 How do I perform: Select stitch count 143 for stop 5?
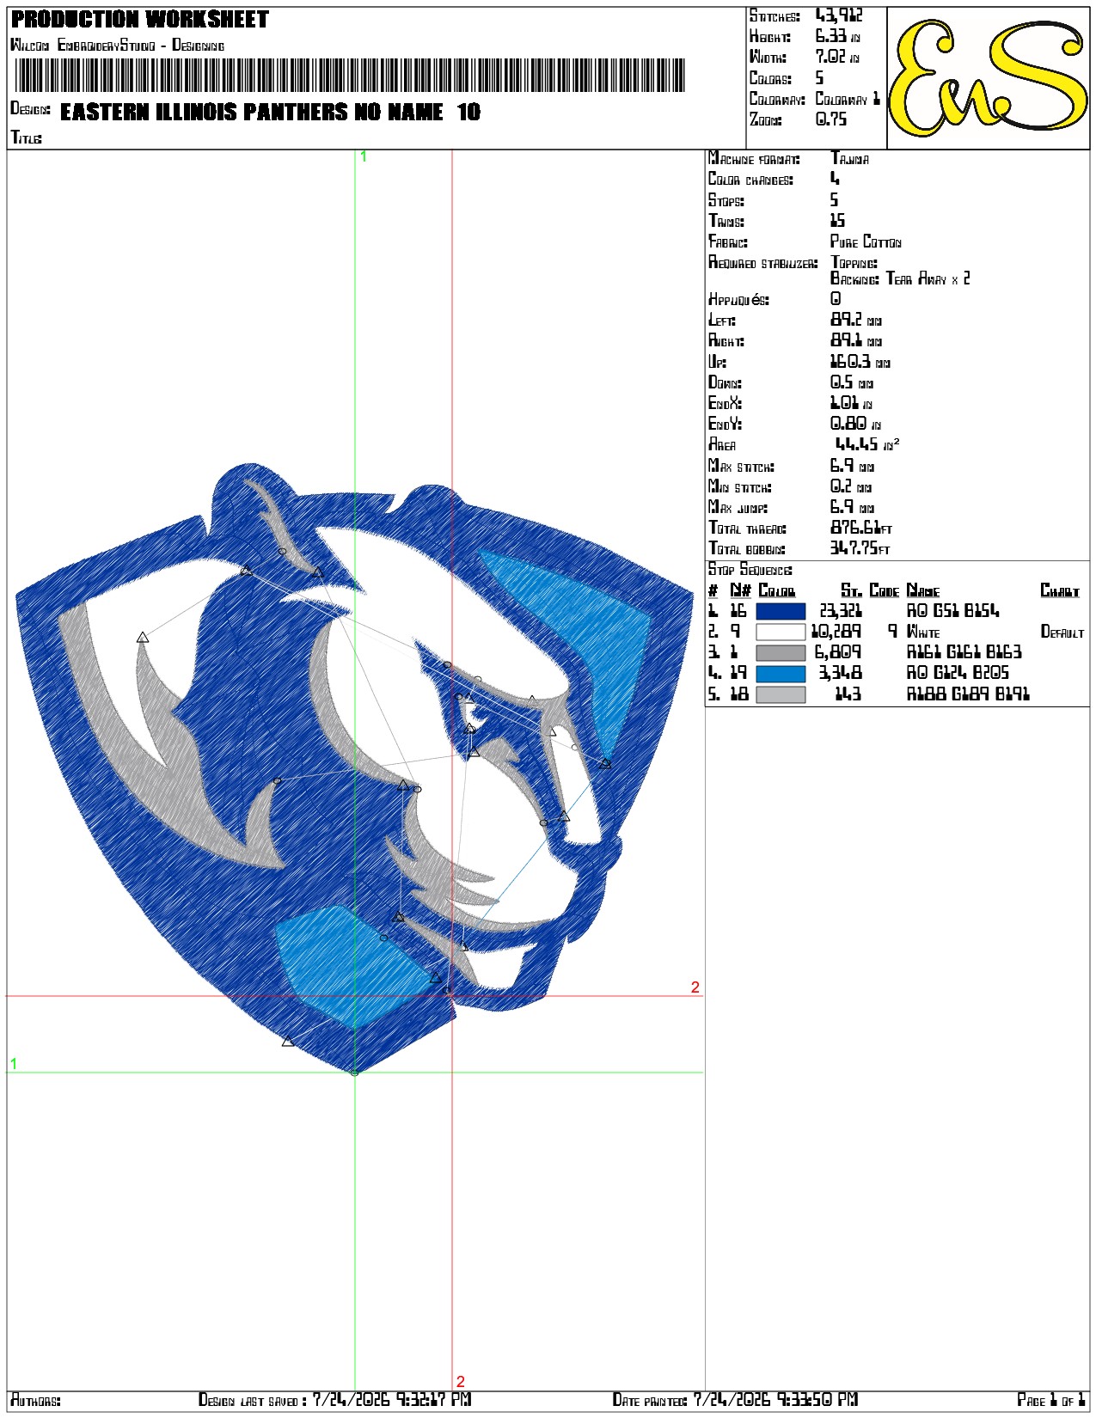[x=848, y=694]
